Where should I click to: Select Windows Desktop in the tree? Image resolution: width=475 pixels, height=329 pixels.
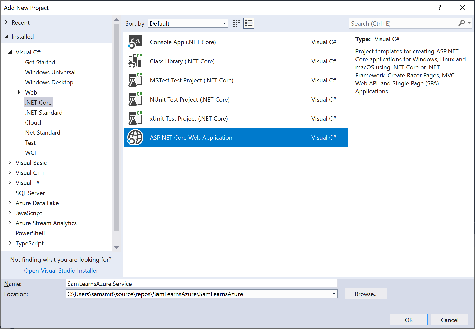tap(49, 82)
